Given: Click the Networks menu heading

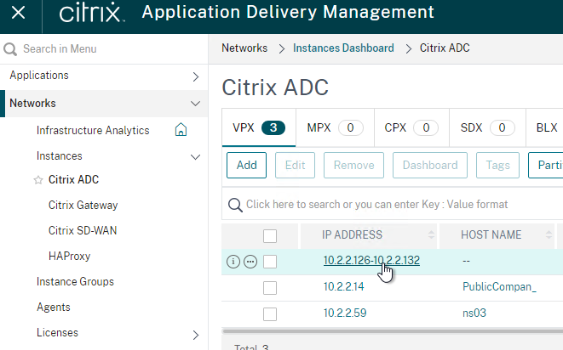Looking at the screenshot, I should [x=32, y=103].
